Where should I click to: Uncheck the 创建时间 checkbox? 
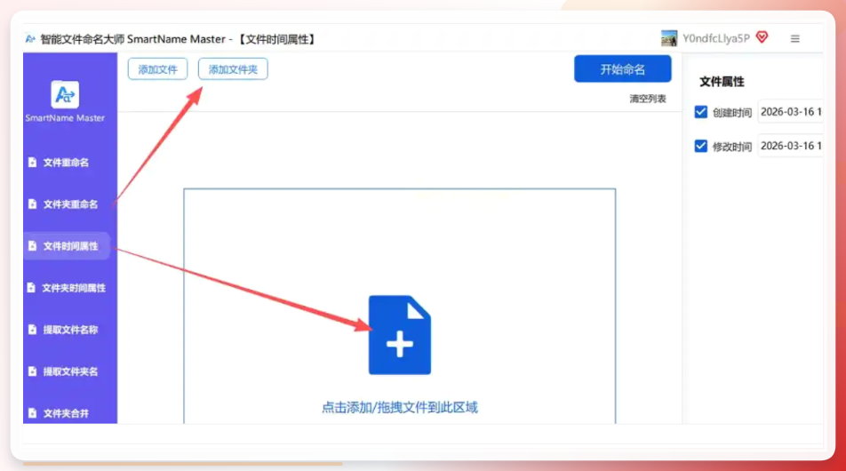click(x=701, y=112)
